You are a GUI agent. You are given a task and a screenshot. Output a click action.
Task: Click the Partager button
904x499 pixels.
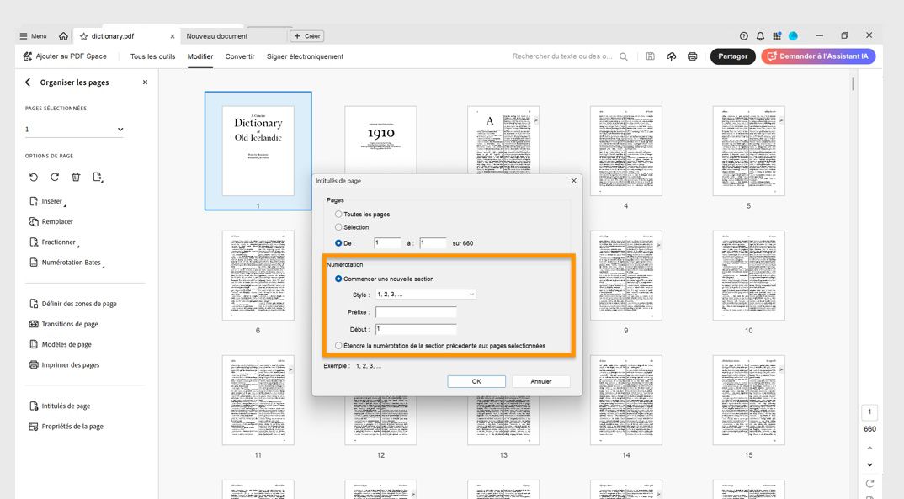pyautogui.click(x=733, y=56)
